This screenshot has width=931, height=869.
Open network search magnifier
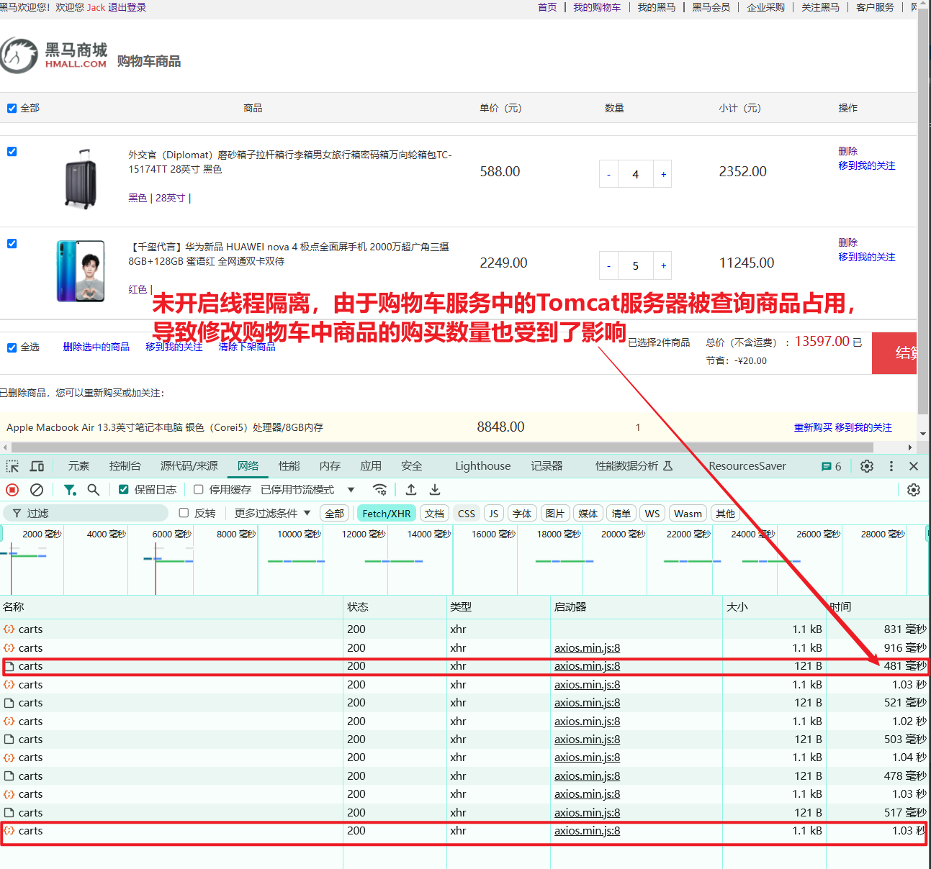(94, 490)
